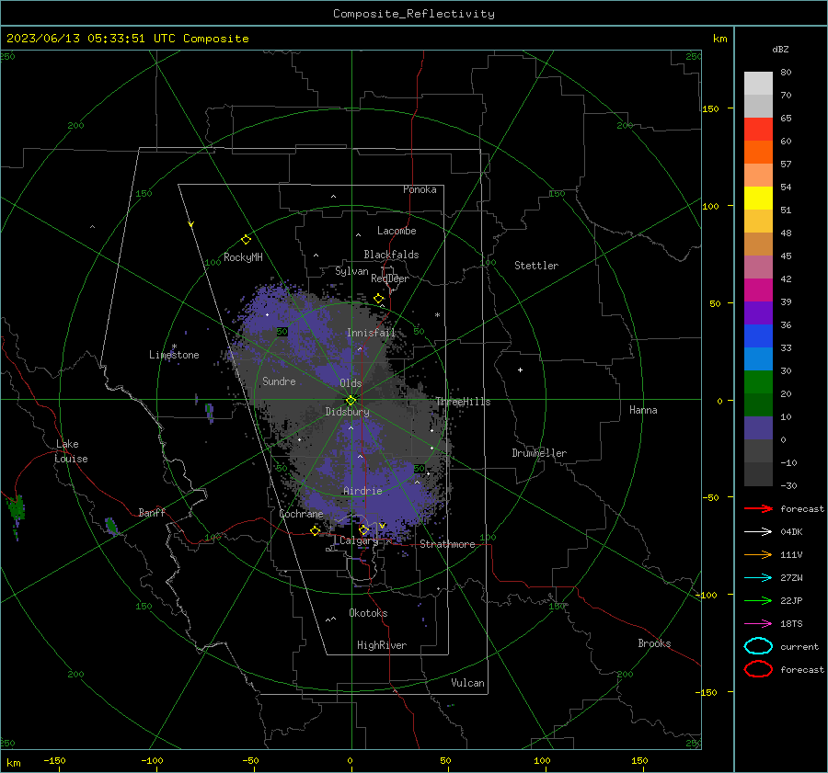Click the Banff label

click(152, 512)
